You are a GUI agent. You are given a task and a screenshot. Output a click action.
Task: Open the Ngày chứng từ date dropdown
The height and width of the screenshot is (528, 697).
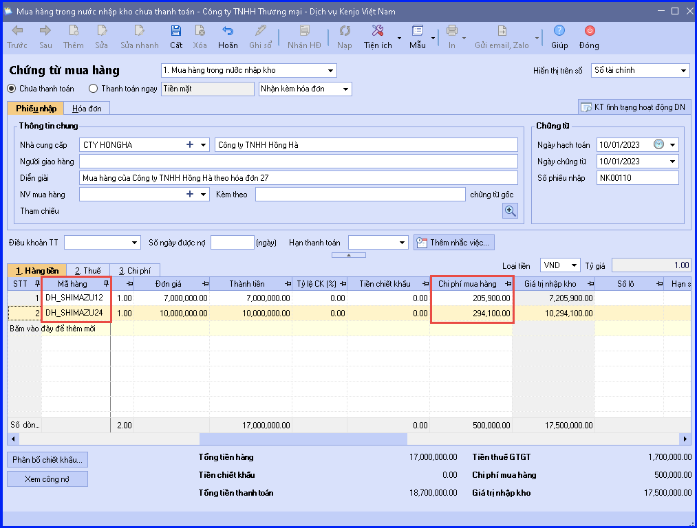tap(672, 162)
